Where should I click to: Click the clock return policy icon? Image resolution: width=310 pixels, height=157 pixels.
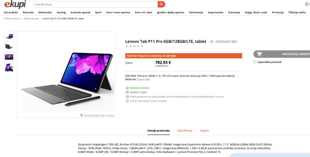(x=127, y=101)
